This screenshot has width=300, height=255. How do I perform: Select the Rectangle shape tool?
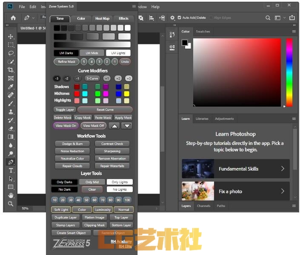11,187
